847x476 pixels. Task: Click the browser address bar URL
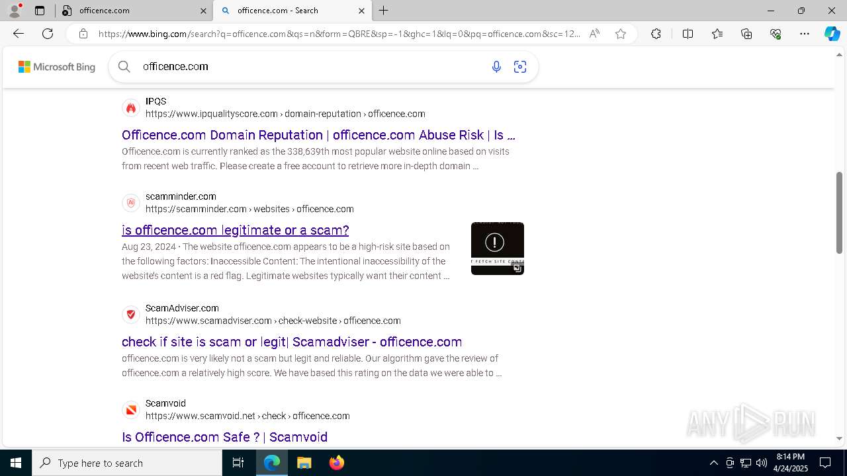(339, 34)
